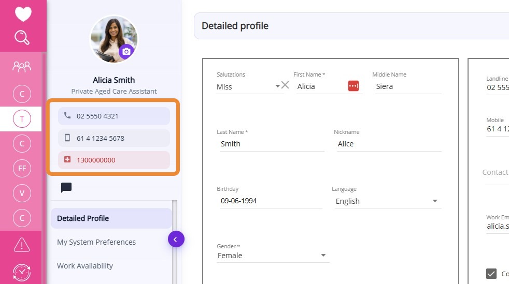Open the chat message bubble icon
This screenshot has width=509, height=284.
click(x=66, y=188)
